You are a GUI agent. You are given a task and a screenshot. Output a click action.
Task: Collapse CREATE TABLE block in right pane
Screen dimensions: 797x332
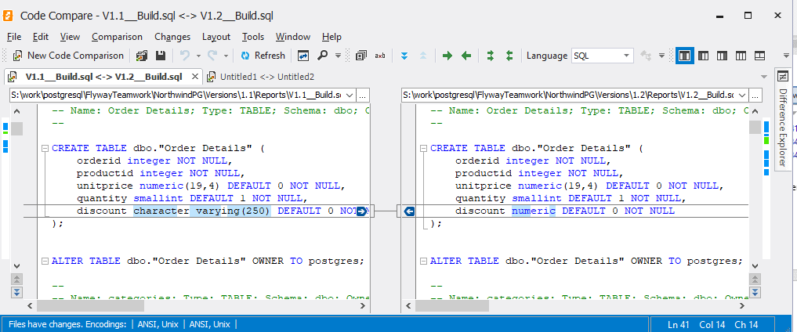[423, 149]
